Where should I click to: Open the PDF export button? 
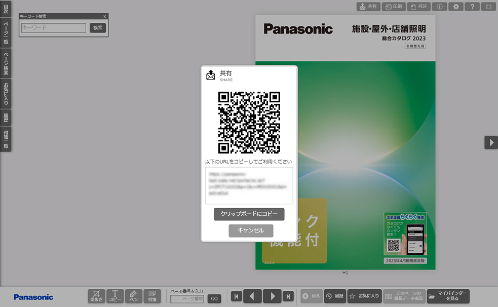(x=419, y=7)
